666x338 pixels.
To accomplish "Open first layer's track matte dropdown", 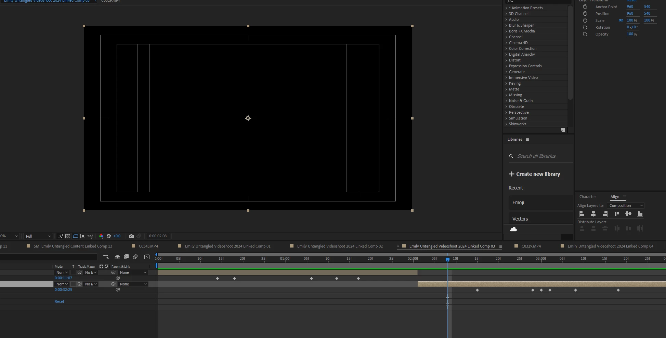I will click(91, 272).
